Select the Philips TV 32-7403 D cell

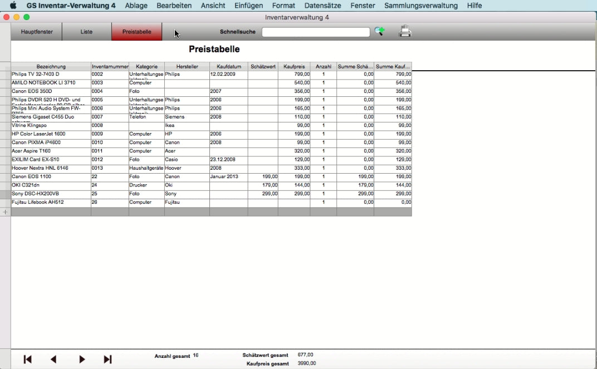[51, 75]
